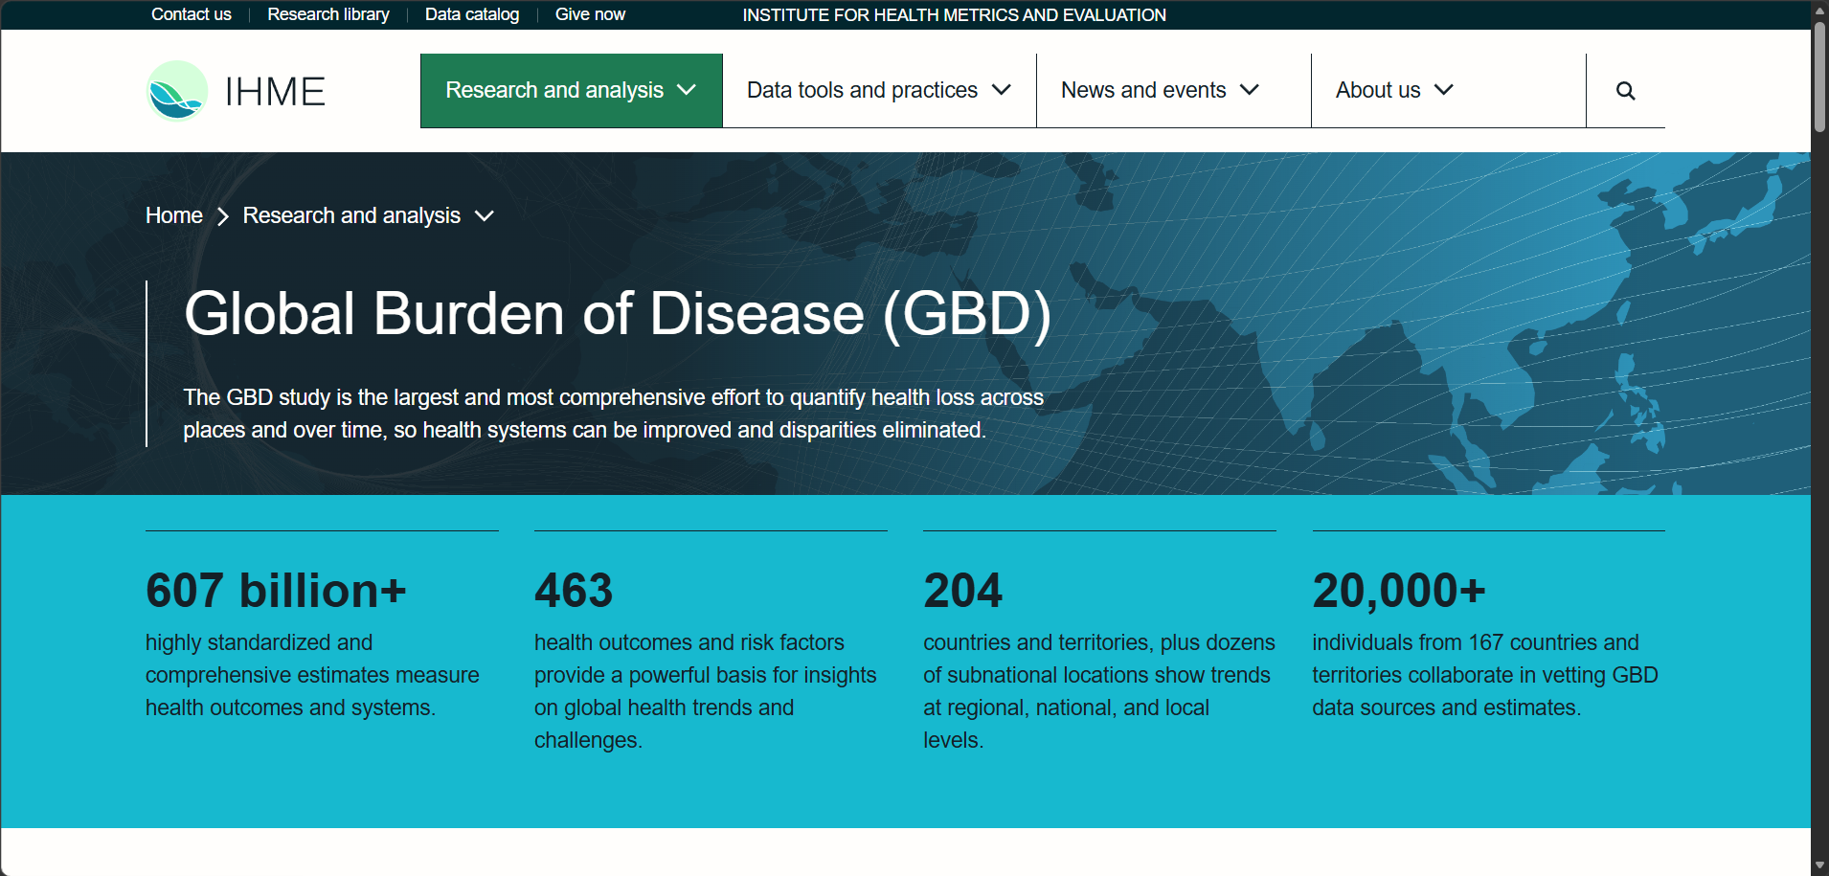Go to Contact us page

(x=192, y=14)
